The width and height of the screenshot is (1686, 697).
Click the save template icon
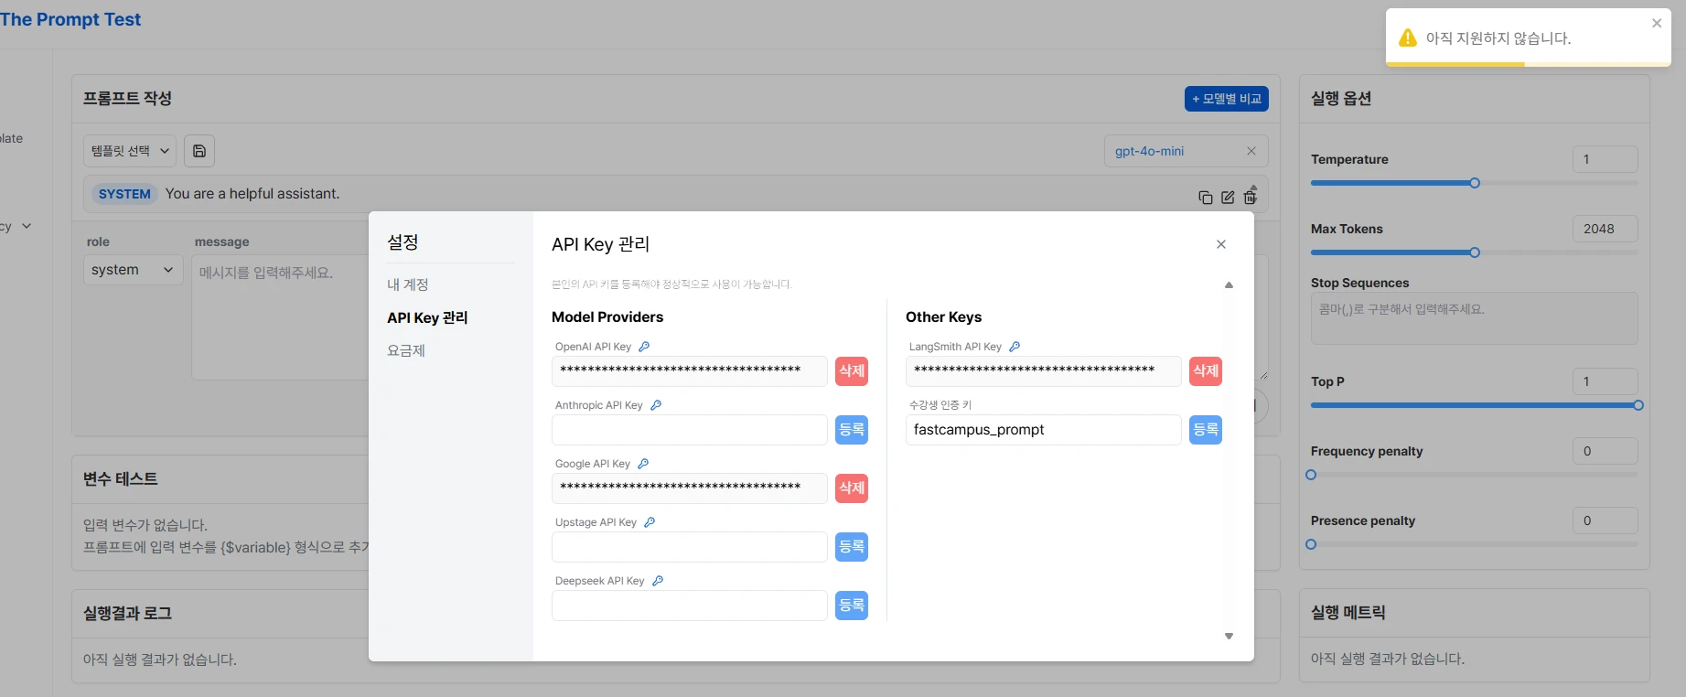coord(199,151)
